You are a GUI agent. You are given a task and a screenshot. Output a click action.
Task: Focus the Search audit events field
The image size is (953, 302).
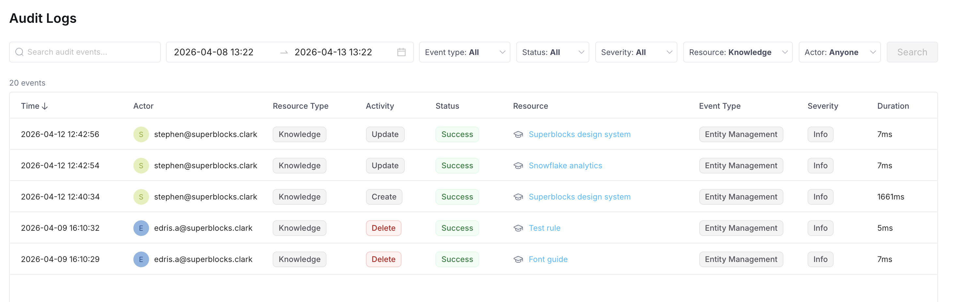click(x=89, y=52)
